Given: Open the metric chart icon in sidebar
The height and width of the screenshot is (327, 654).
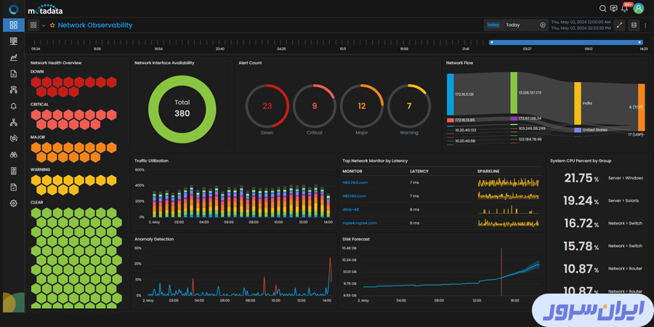Looking at the screenshot, I should pos(13,57).
